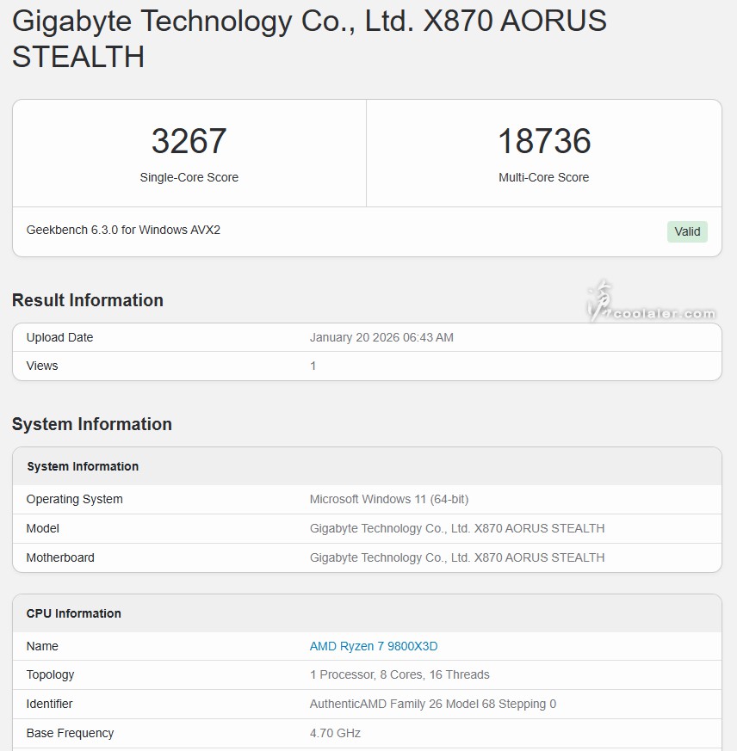737x751 pixels.
Task: Select the Microsoft Windows 11 (64-bit) value
Action: (389, 499)
